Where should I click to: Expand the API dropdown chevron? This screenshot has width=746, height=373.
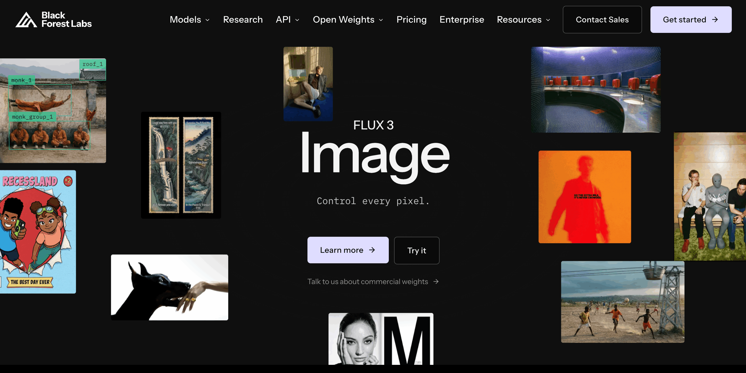pos(297,20)
